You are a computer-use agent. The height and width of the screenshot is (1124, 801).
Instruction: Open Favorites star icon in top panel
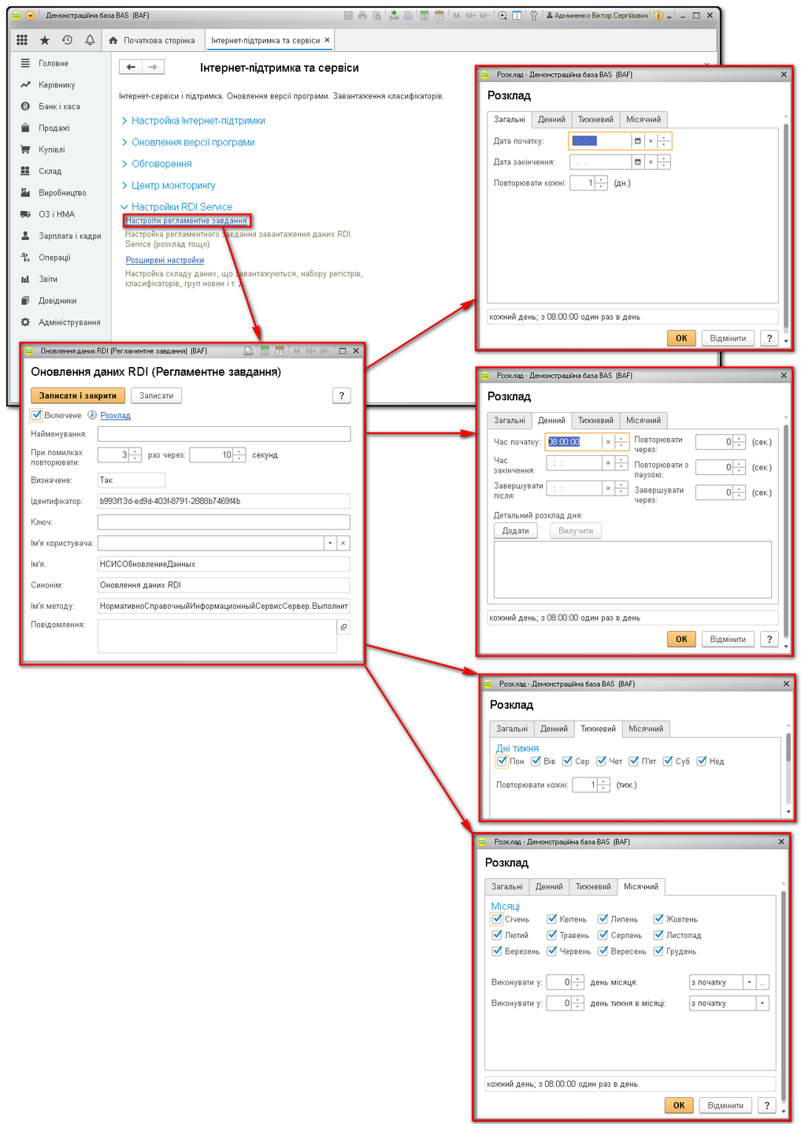pyautogui.click(x=45, y=40)
